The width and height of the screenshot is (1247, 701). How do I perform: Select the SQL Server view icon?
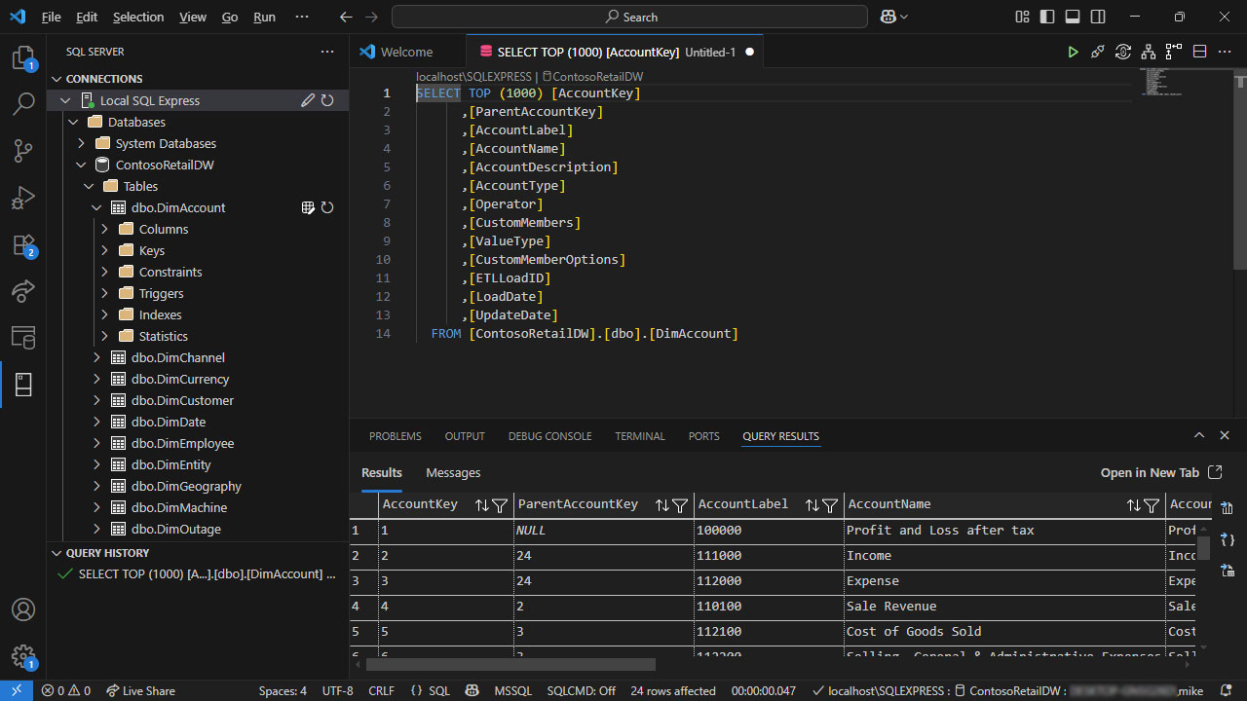(23, 385)
